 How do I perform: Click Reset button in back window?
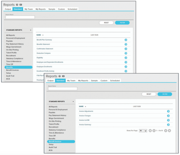pos(106,23)
